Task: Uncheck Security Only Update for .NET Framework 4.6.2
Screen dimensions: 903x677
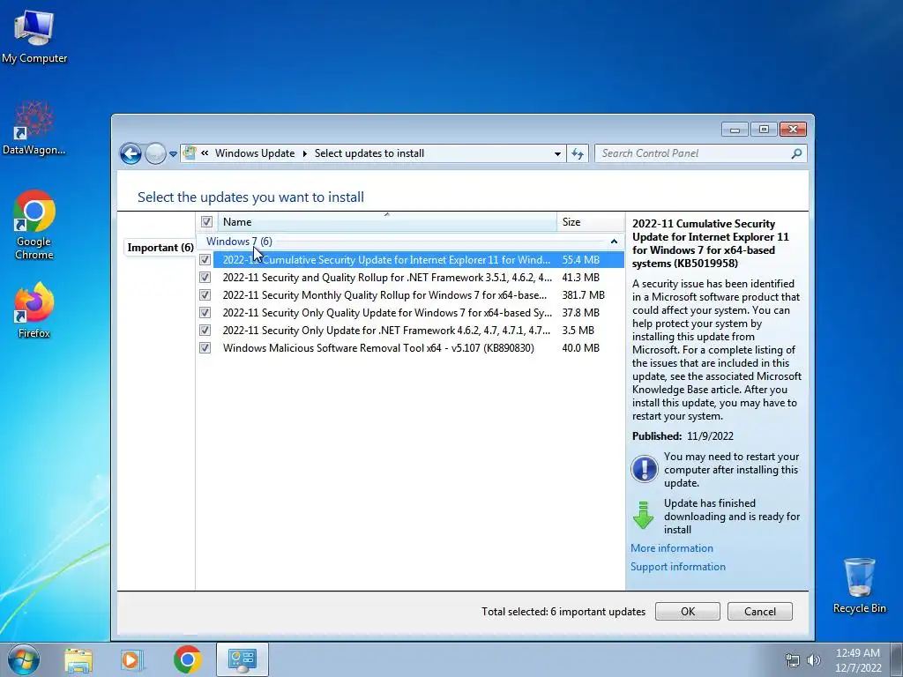Action: (x=205, y=331)
